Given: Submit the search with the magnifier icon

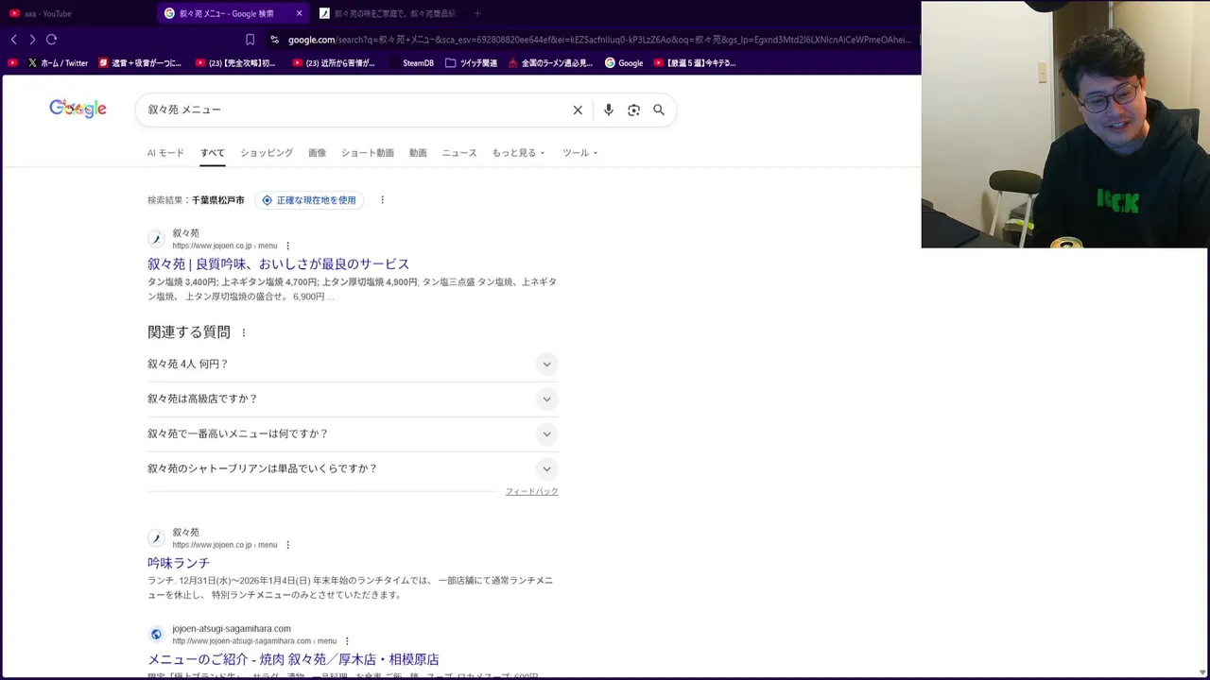Looking at the screenshot, I should pyautogui.click(x=659, y=110).
